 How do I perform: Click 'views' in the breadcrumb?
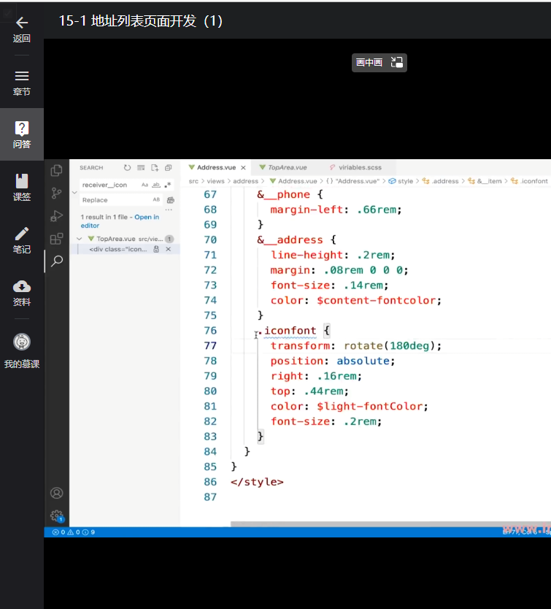click(215, 181)
